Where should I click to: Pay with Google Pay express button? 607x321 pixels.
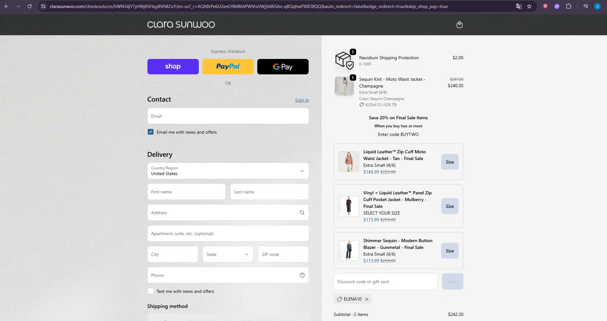[x=283, y=67]
